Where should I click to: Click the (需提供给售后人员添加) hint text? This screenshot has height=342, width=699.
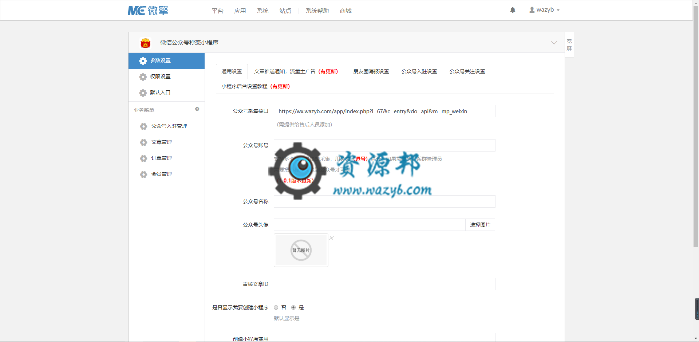[304, 125]
